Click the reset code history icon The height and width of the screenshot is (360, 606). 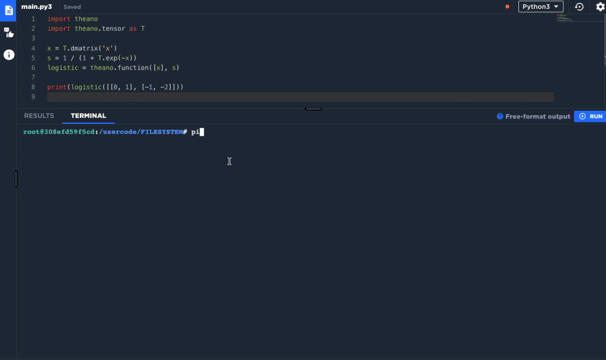(x=579, y=7)
